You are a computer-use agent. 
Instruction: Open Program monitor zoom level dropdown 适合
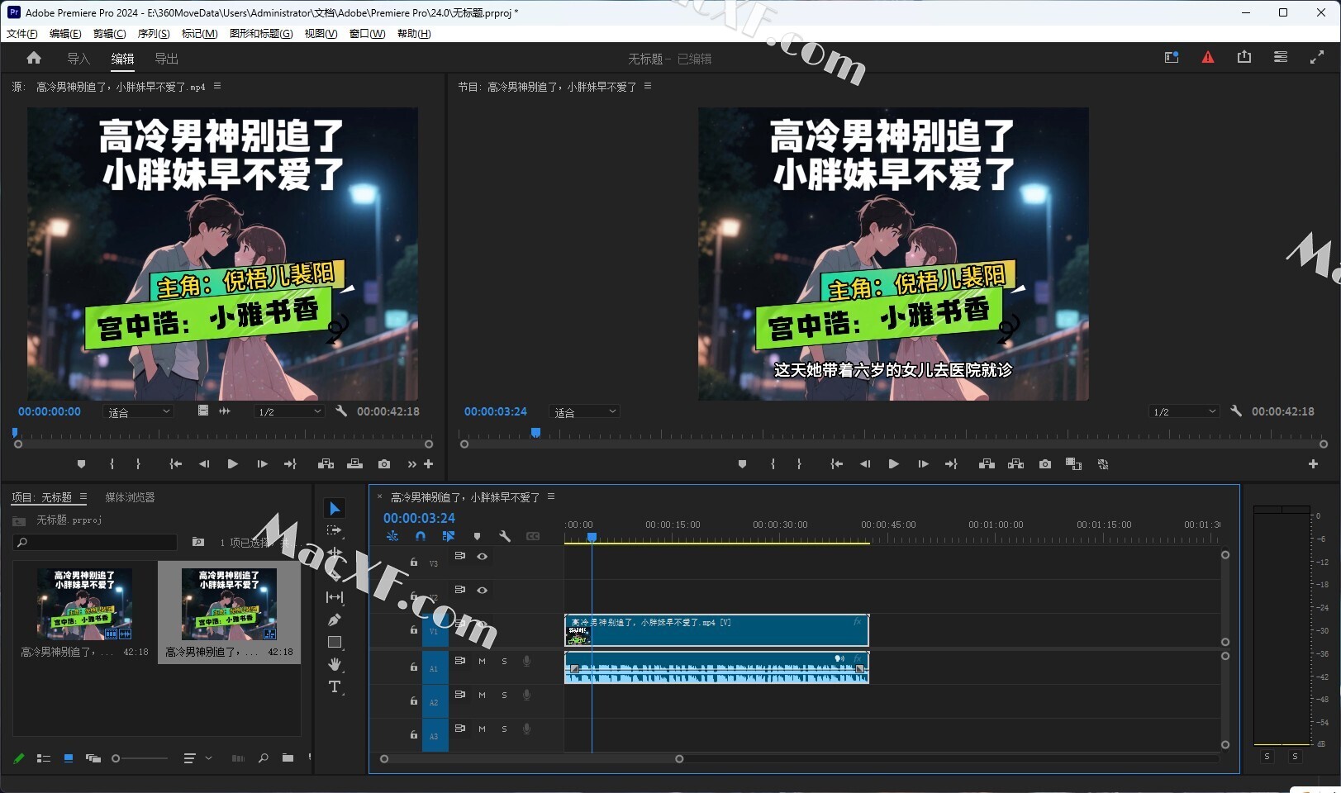(x=584, y=411)
